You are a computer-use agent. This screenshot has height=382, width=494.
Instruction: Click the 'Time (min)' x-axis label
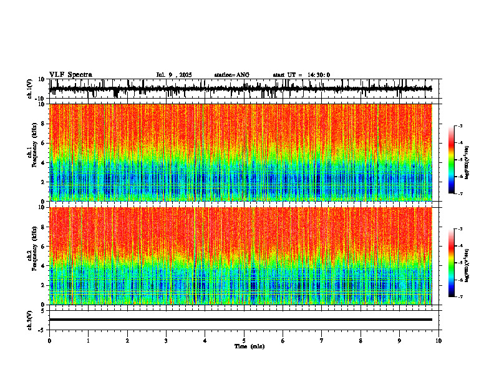pos(249,346)
